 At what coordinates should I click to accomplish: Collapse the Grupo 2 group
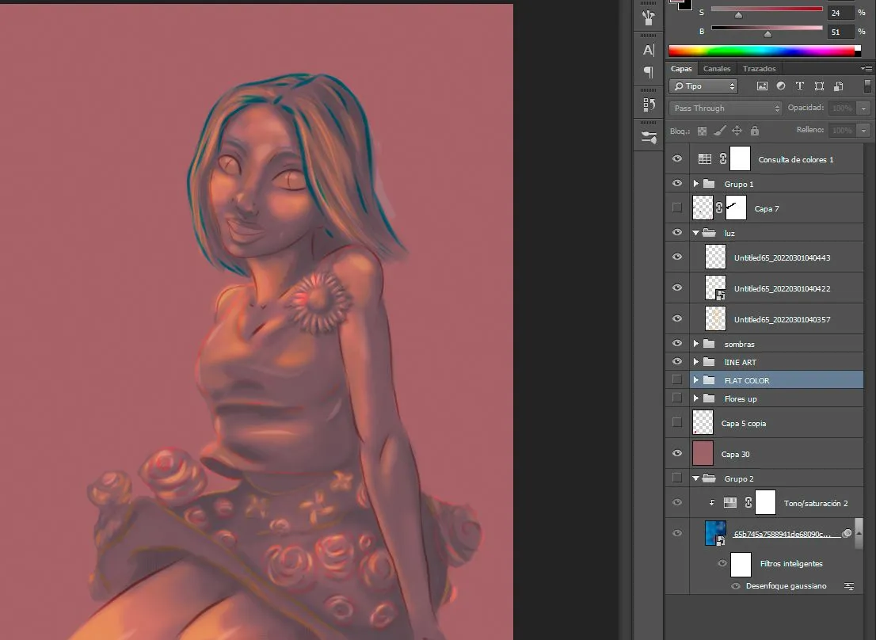[696, 478]
